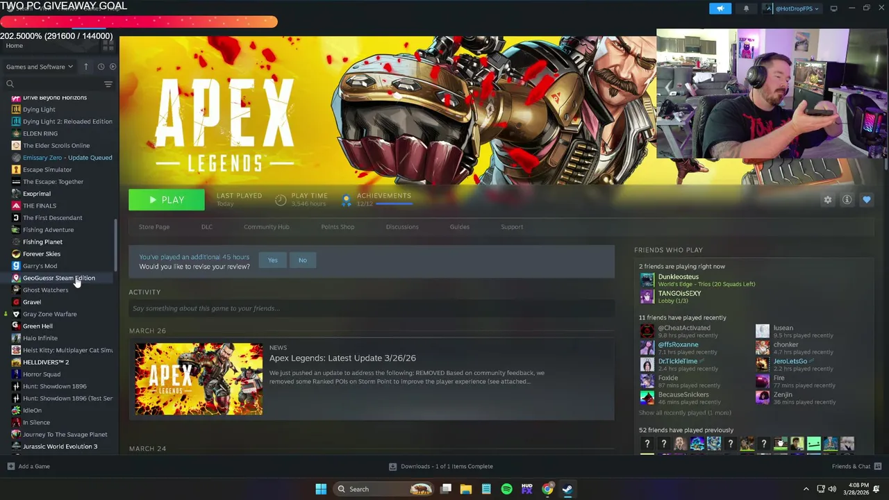889x500 pixels.
Task: Open the Discussions tab
Action: (x=402, y=227)
